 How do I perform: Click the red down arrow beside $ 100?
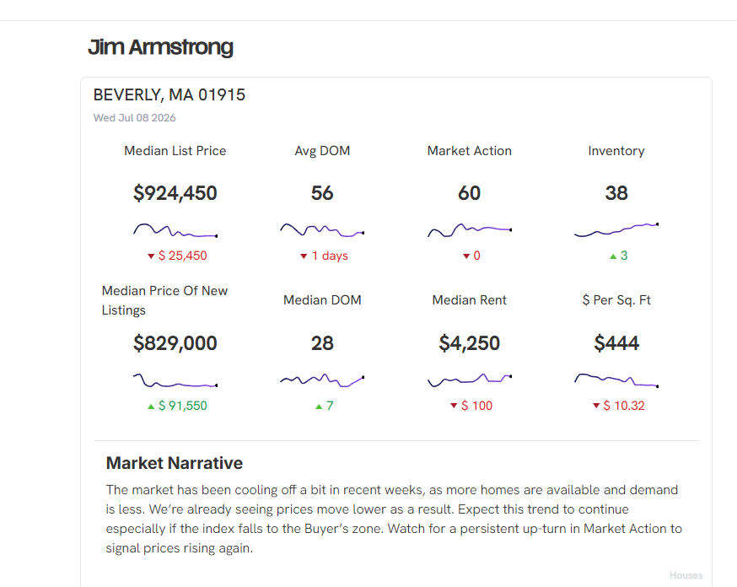tap(454, 406)
